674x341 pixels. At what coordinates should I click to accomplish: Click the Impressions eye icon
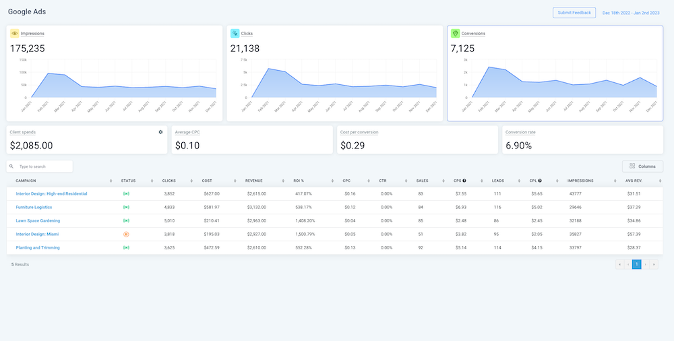pyautogui.click(x=15, y=33)
